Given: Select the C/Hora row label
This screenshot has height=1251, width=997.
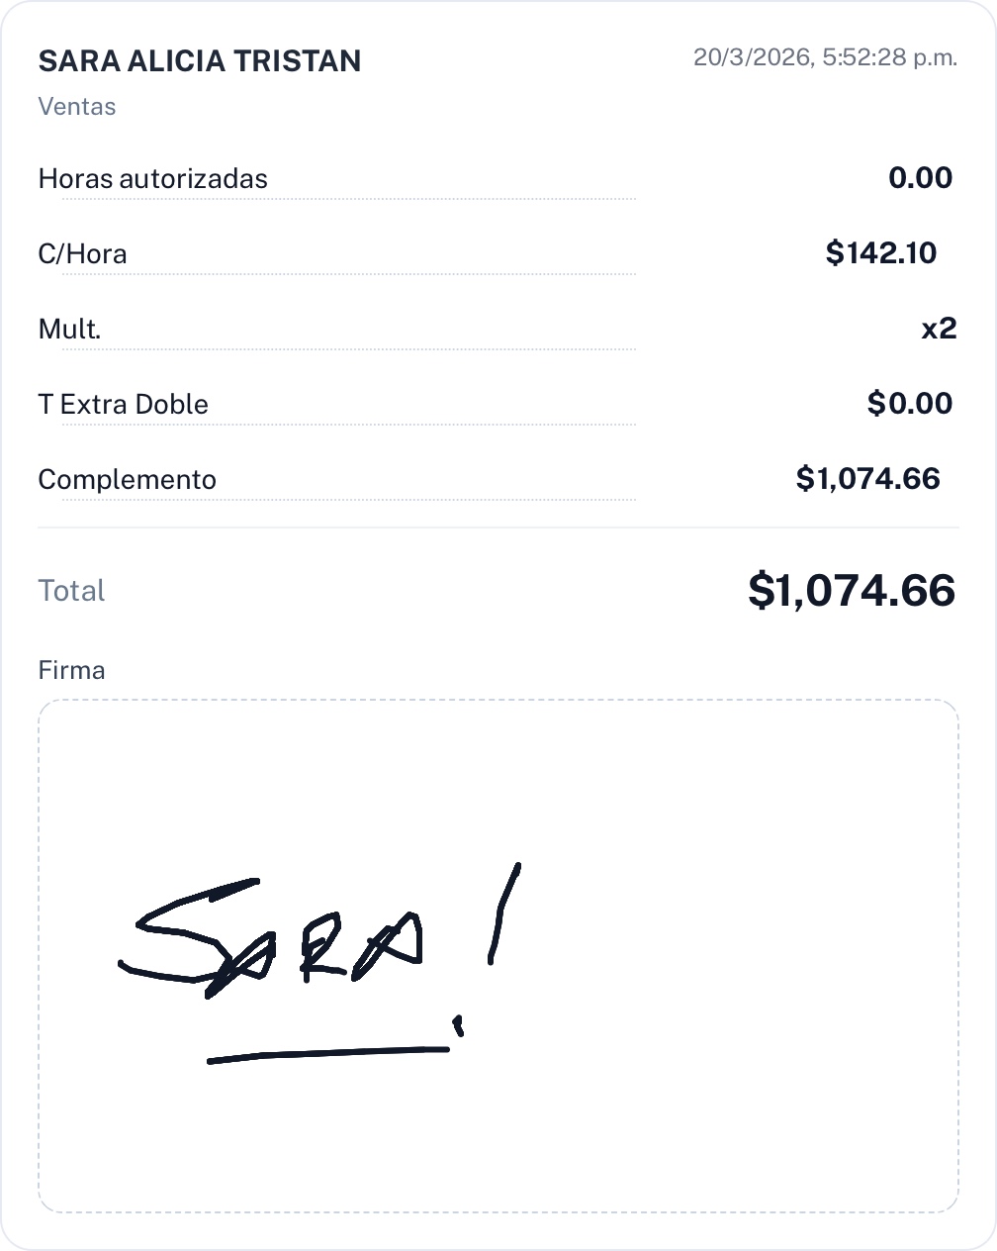Looking at the screenshot, I should click(82, 254).
